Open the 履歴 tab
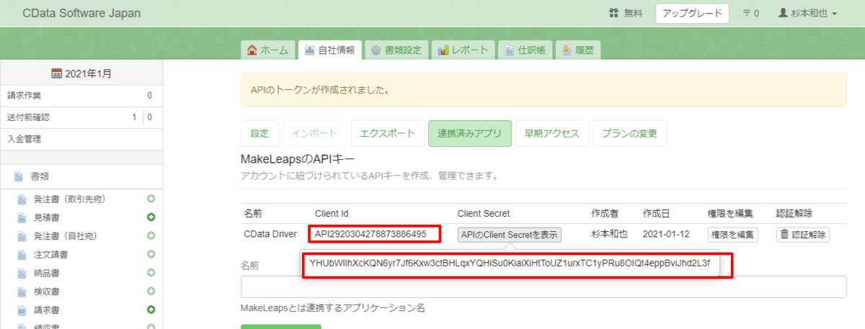The width and height of the screenshot is (865, 329). tap(577, 50)
